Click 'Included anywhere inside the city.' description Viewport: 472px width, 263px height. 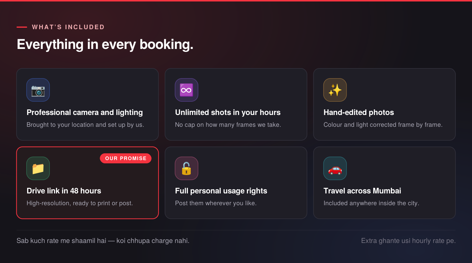pos(371,203)
